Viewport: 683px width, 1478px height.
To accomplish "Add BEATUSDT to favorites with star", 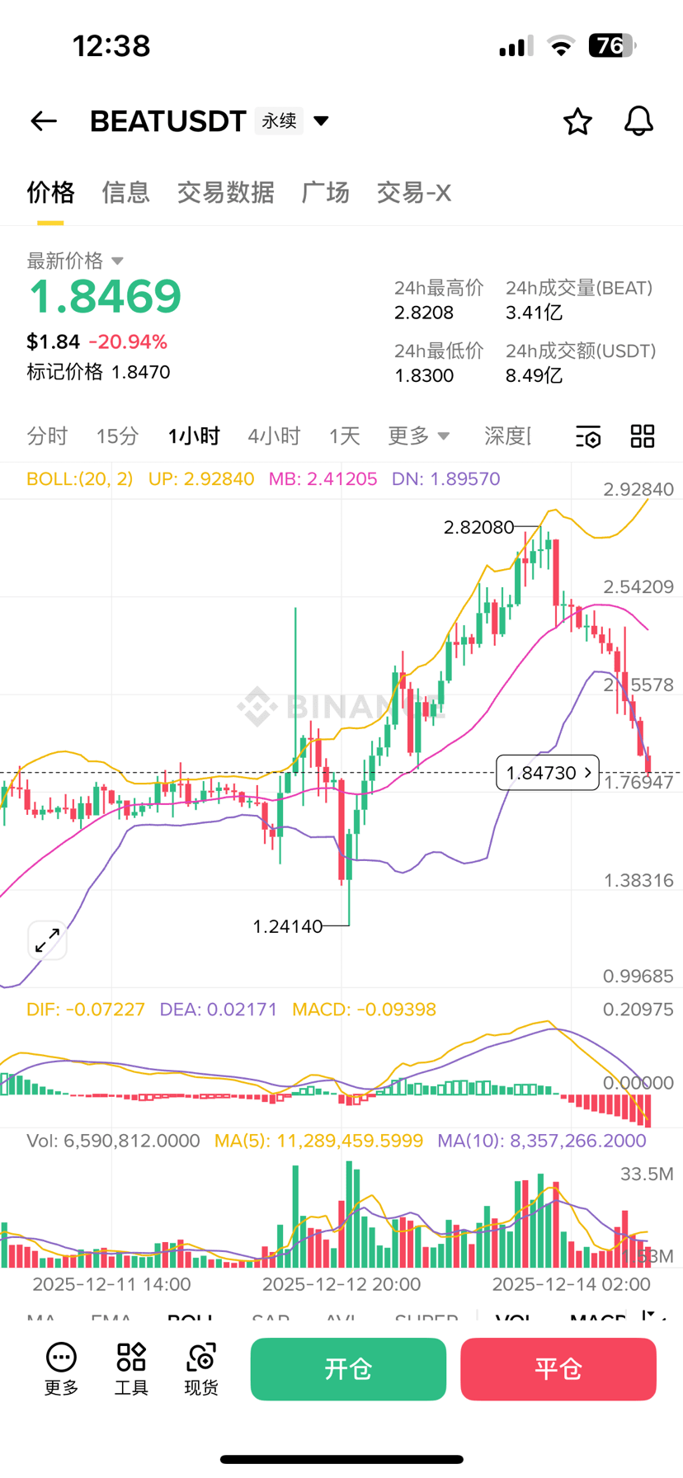I will click(x=577, y=121).
